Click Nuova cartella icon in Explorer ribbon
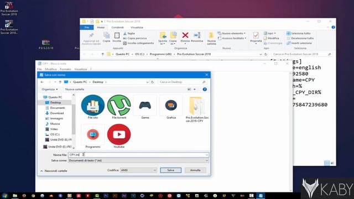This screenshot has height=199, width=354. [x=211, y=35]
